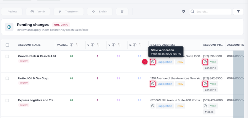Click Express Logistics billing address clock icon
Image resolution: width=248 pixels, height=118 pixels.
tap(153, 106)
